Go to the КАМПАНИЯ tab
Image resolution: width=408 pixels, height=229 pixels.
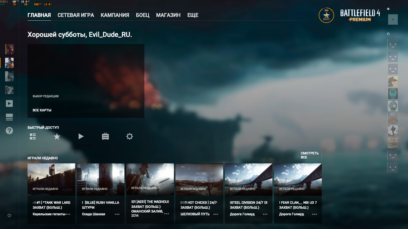tap(115, 15)
